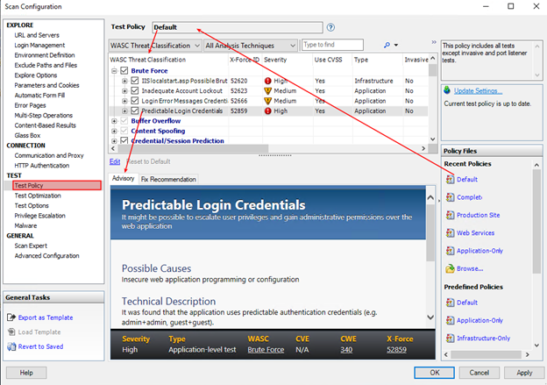This screenshot has height=385, width=547.
Task: Open the Brute Force WASC link
Action: (265, 349)
